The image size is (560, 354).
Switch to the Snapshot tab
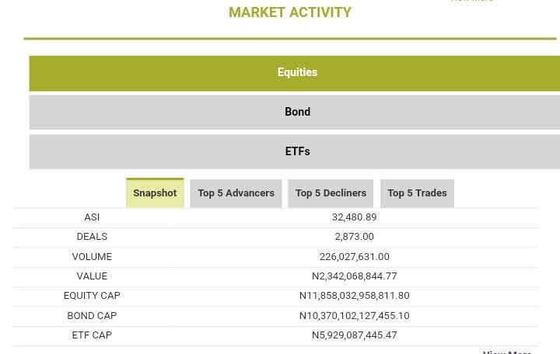pos(155,193)
